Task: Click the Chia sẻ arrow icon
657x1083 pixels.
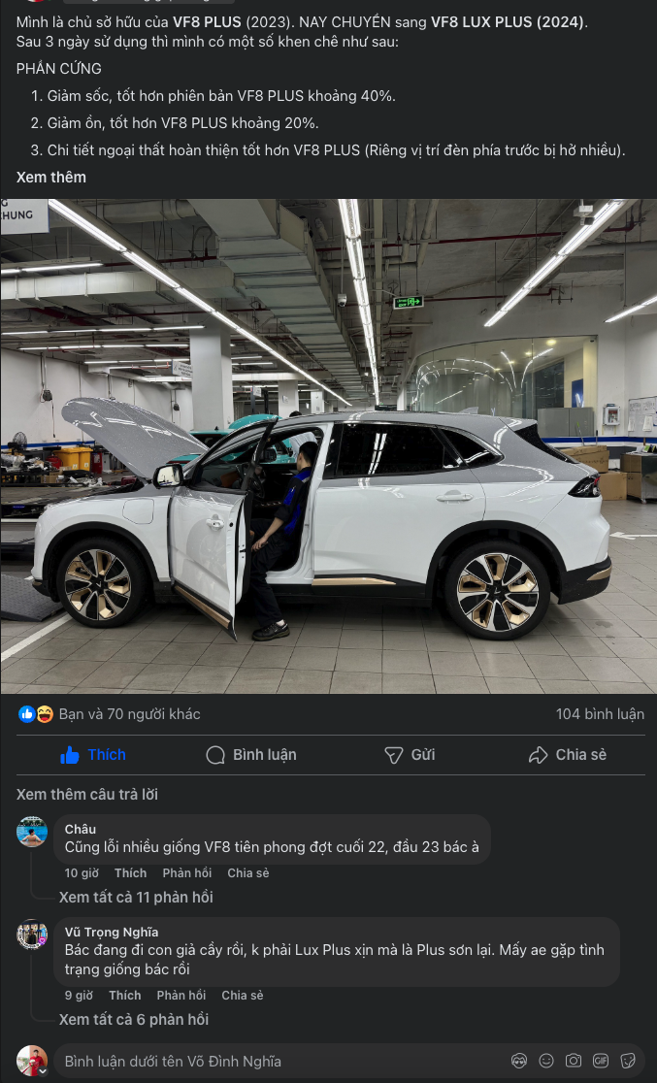Action: tap(539, 755)
